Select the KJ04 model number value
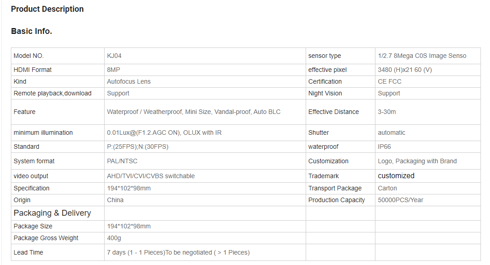This screenshot has width=490, height=265. (x=114, y=56)
